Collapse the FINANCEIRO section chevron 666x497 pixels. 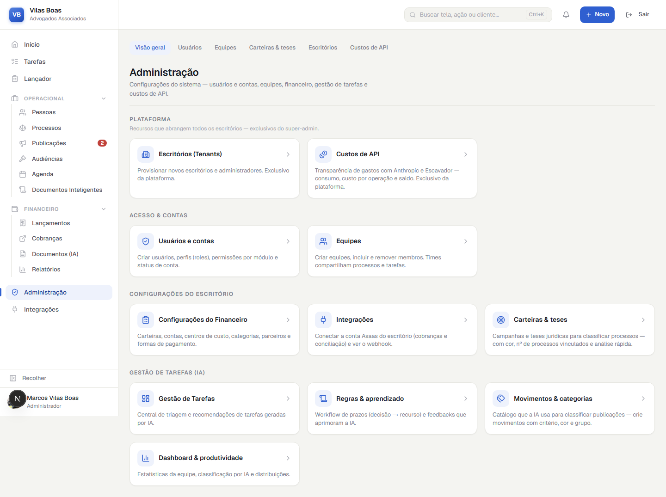tap(104, 209)
